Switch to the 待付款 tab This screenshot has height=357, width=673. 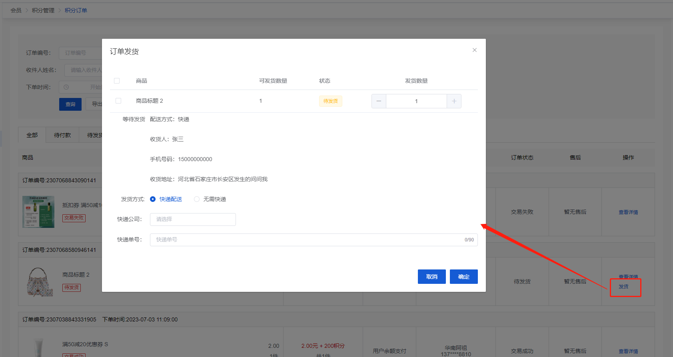62,135
